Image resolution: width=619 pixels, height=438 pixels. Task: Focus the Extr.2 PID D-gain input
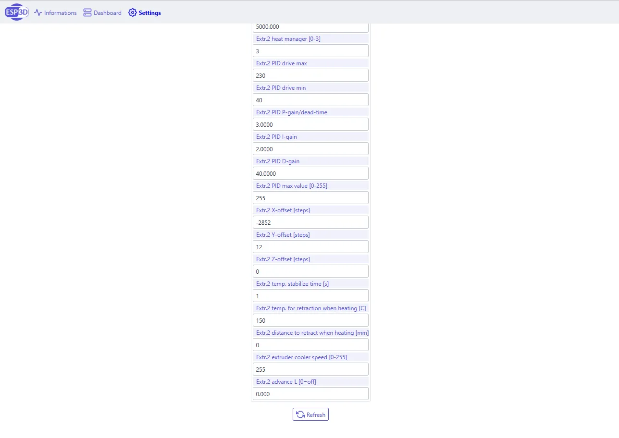pos(310,173)
